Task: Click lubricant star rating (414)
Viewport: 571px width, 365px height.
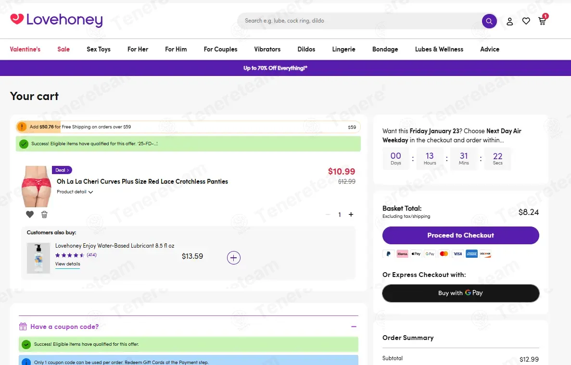Action: point(76,255)
